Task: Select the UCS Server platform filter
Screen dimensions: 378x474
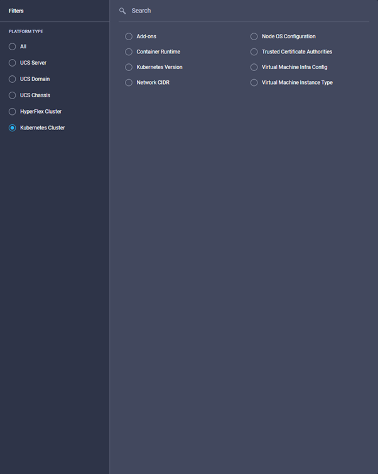Action: click(13, 63)
